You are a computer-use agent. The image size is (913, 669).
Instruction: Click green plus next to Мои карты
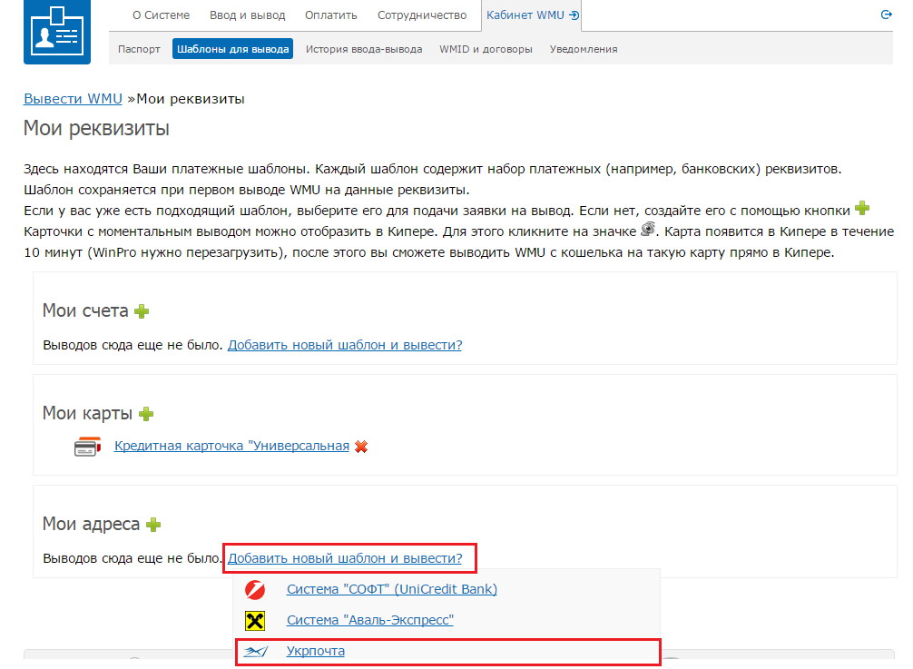click(146, 414)
